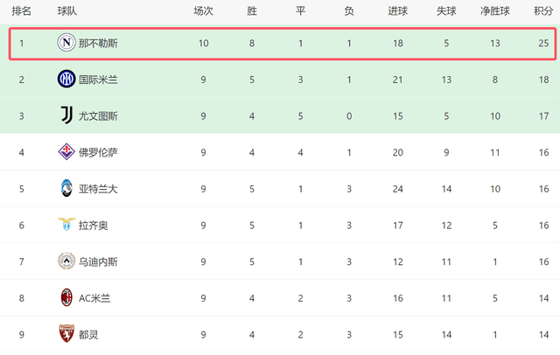Open the 佛罗伦萨 team link
560x355 pixels.
pos(98,152)
